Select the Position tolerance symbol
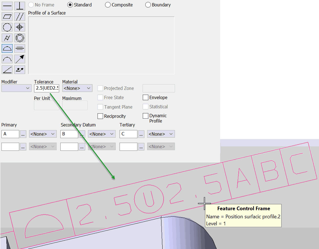 pos(19,27)
